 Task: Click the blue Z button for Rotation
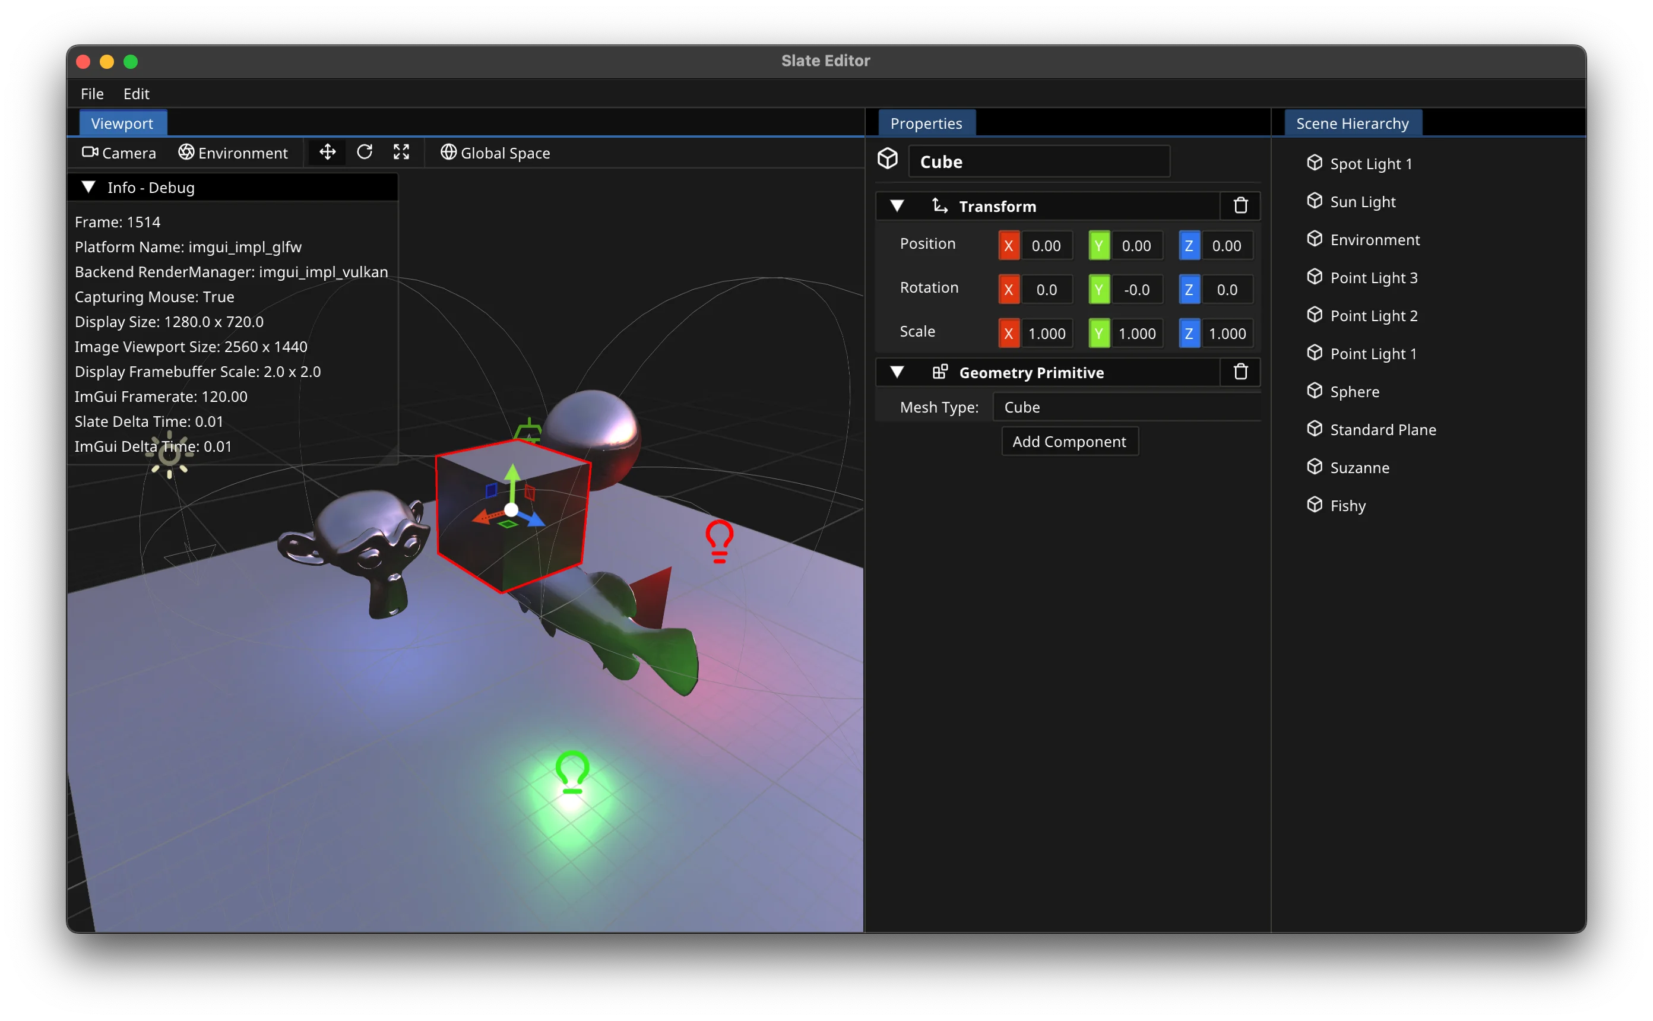[x=1189, y=290]
